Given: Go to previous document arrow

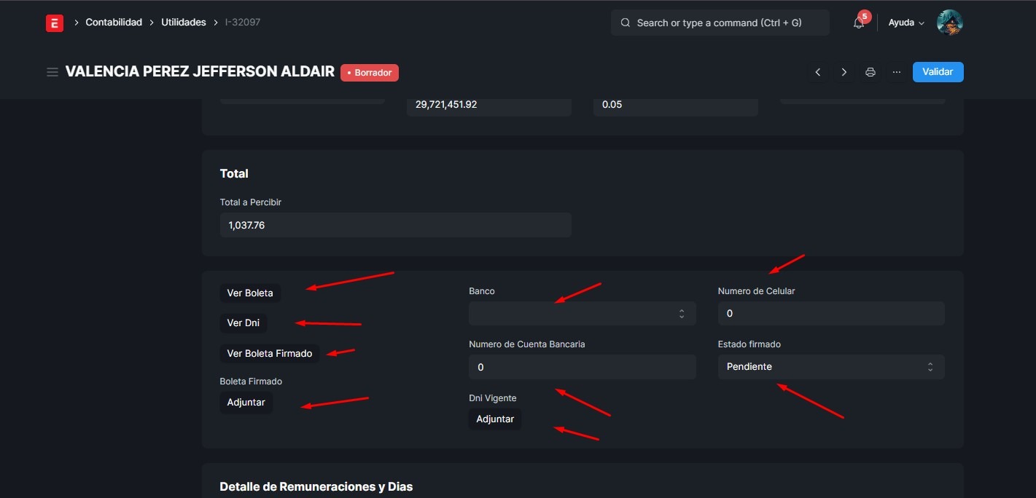Looking at the screenshot, I should pyautogui.click(x=818, y=72).
